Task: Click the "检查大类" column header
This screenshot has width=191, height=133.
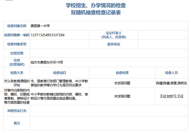Action: 17,73
